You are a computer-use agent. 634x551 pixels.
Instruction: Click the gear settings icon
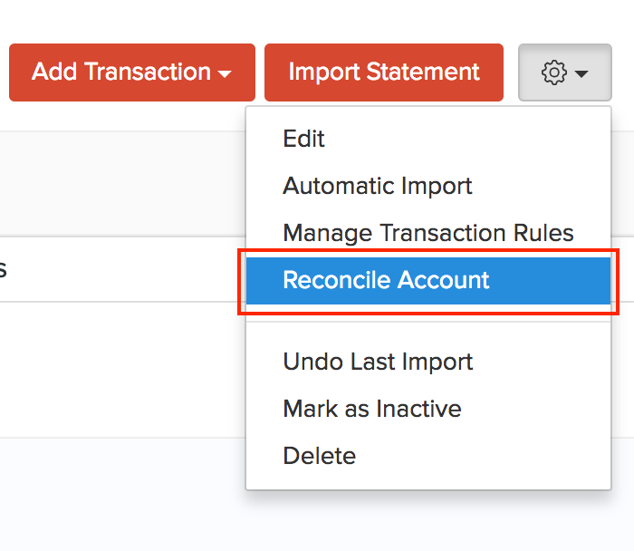[x=553, y=72]
